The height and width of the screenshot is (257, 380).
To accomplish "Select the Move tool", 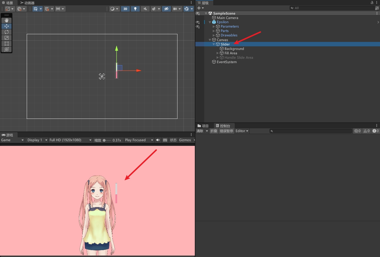I will pos(7,26).
